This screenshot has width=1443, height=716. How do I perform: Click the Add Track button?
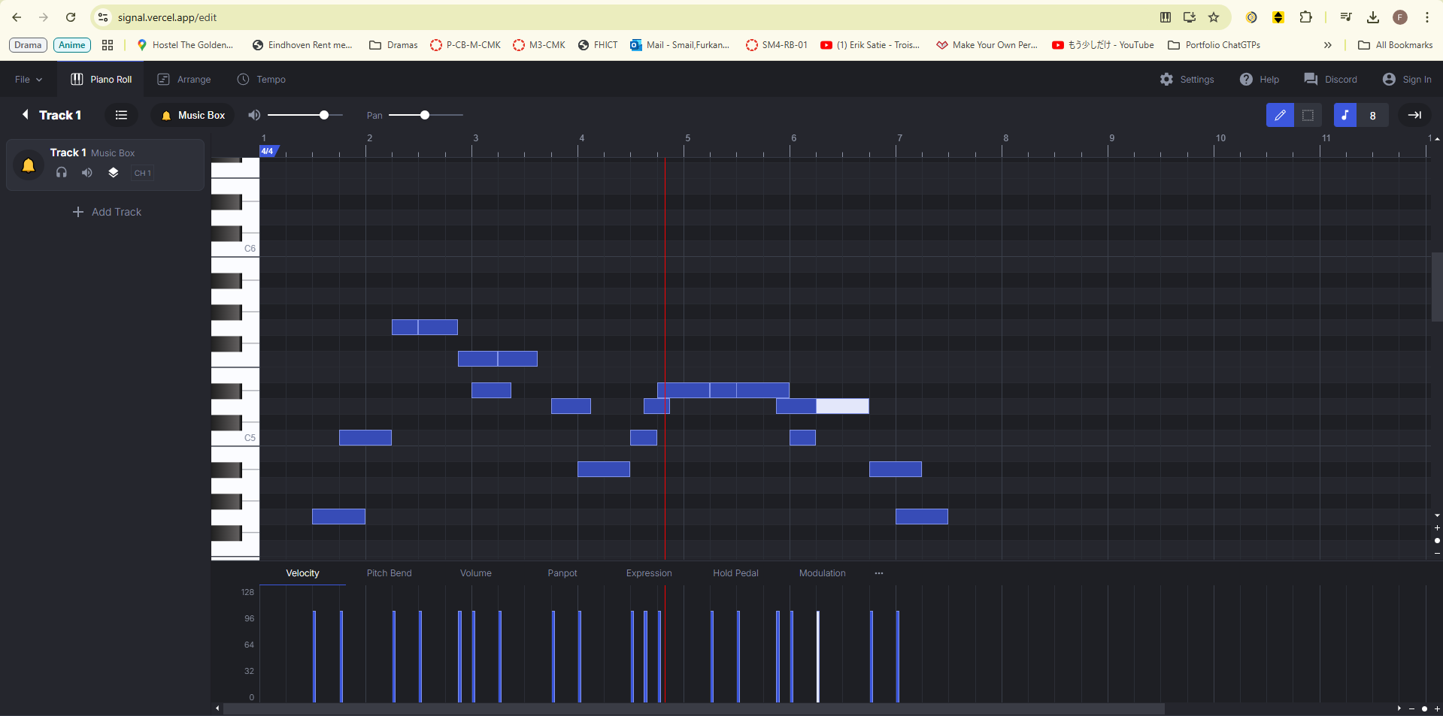coord(107,212)
